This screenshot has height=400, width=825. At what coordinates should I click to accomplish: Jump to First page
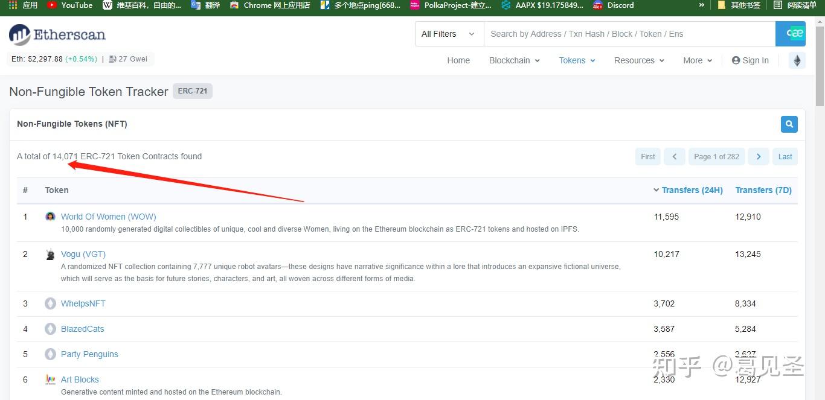pyautogui.click(x=648, y=156)
